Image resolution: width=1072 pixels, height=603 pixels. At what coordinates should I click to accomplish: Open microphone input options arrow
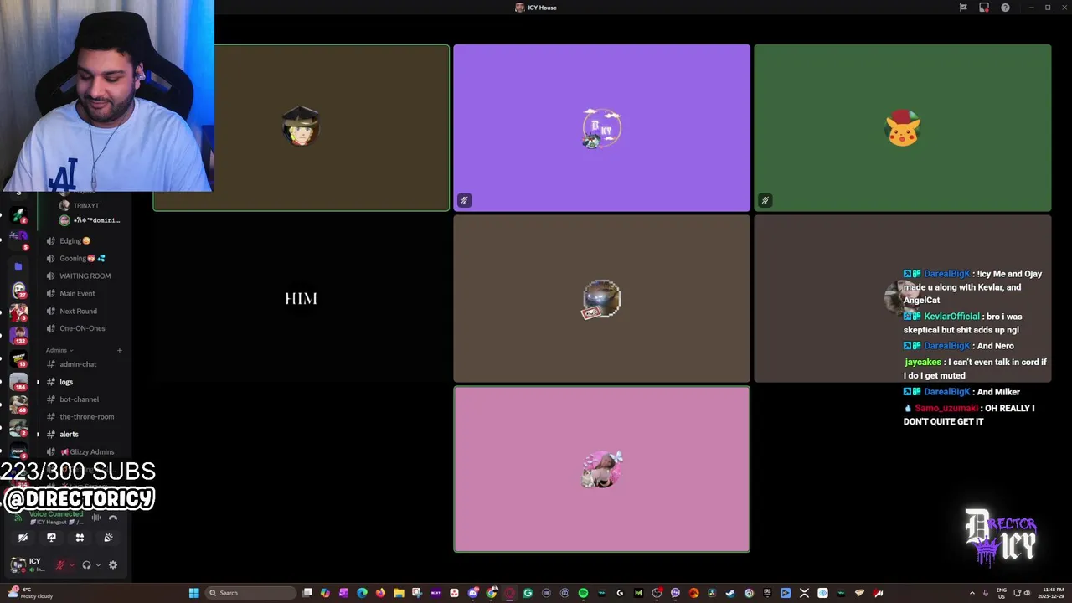(71, 564)
